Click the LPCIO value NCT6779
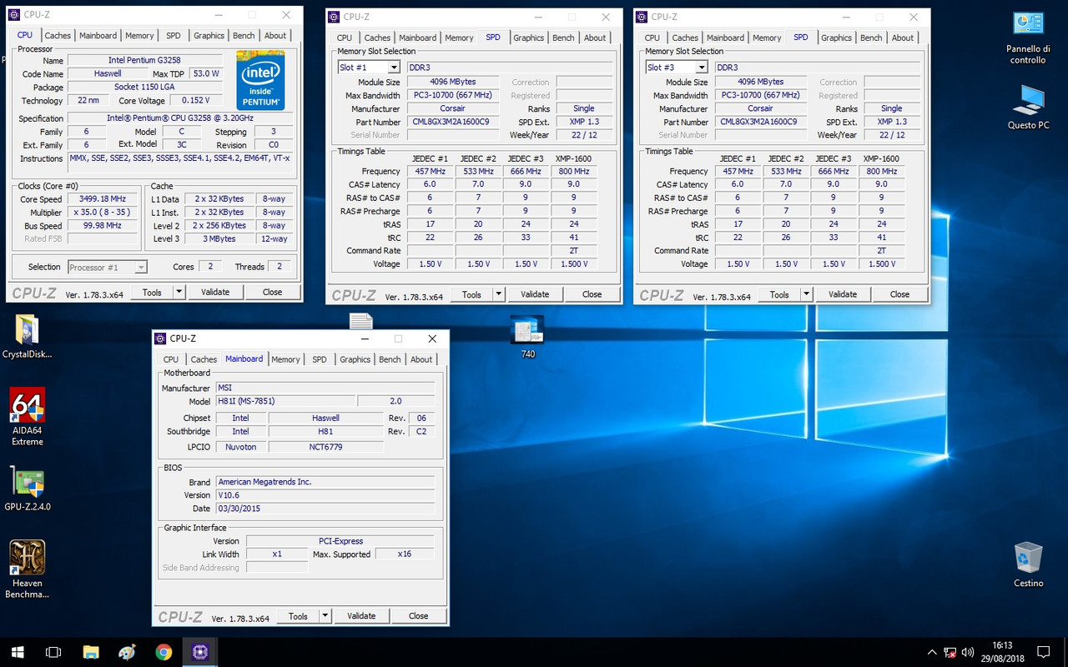The width and height of the screenshot is (1068, 667). click(x=325, y=447)
